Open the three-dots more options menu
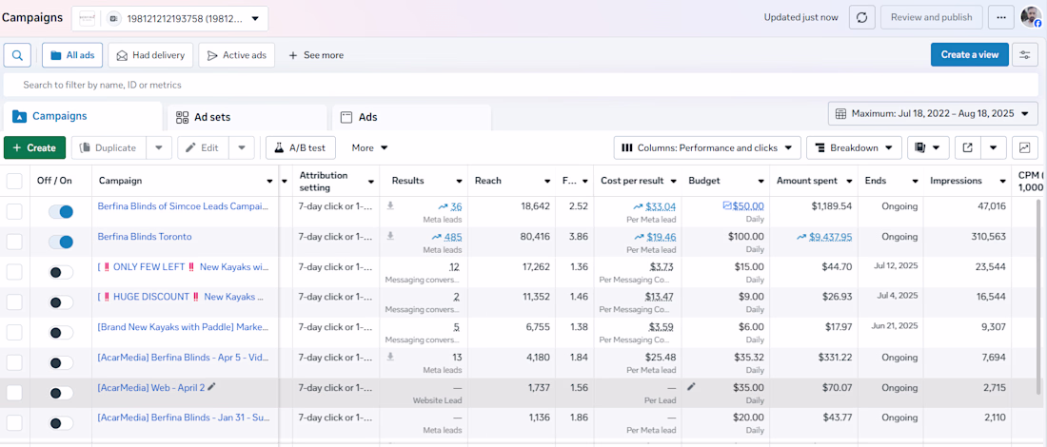Screen dimensions: 1047x447 click(1001, 17)
